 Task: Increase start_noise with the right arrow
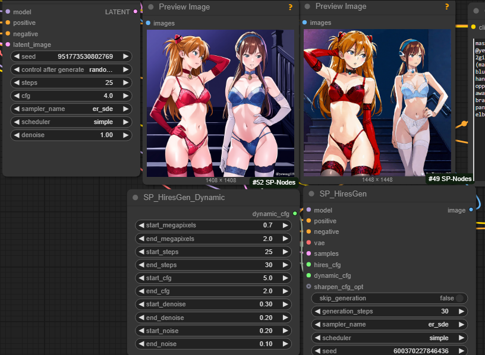pos(285,331)
